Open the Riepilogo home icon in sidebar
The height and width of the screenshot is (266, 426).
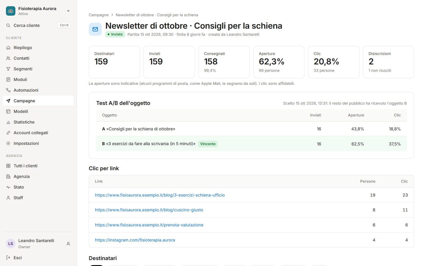click(8, 48)
